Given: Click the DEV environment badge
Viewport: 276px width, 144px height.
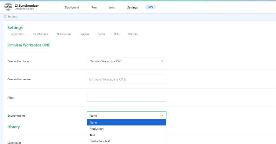Looking at the screenshot, I should coord(150,7).
